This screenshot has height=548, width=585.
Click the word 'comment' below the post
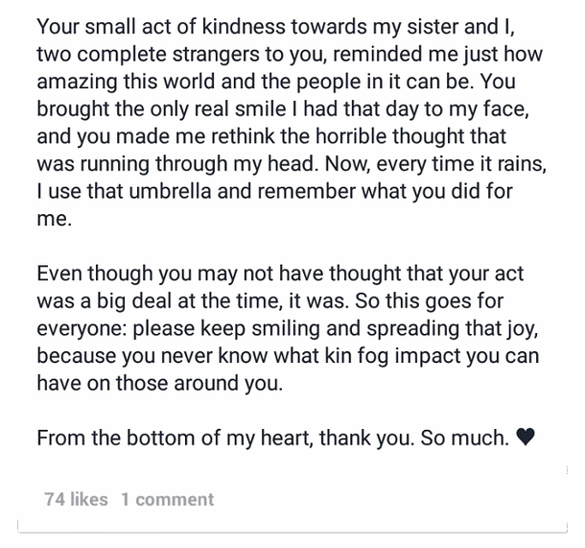[x=175, y=499]
